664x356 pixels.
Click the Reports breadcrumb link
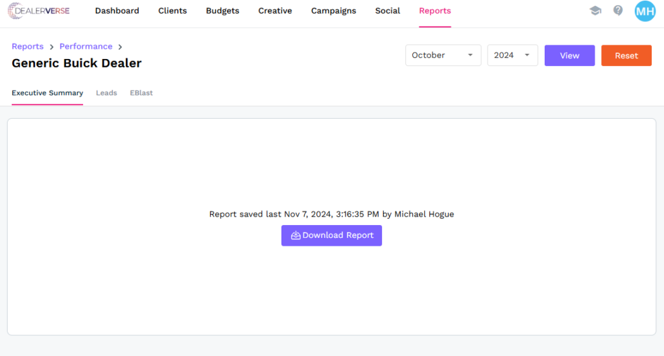coord(27,47)
